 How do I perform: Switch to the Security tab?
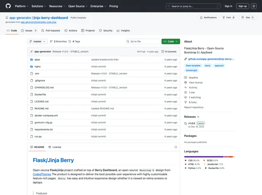pos(106,30)
